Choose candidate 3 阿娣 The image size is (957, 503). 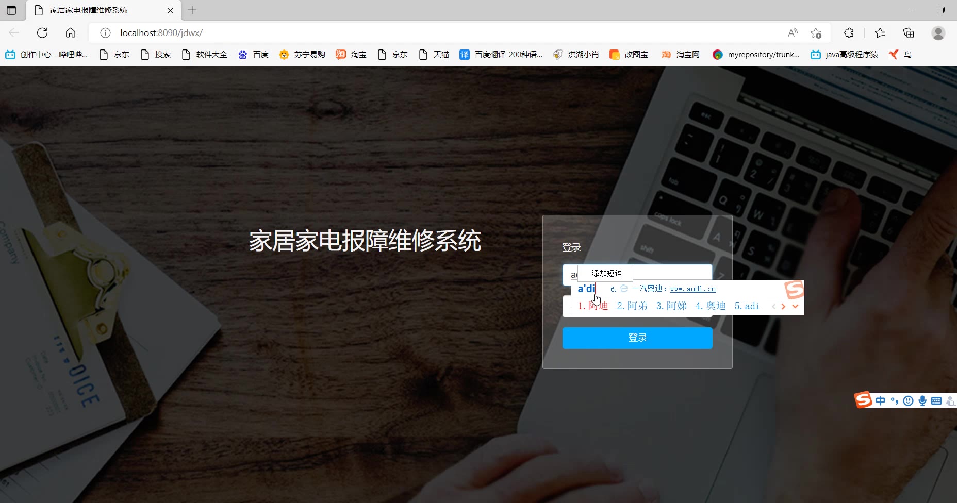pos(671,306)
